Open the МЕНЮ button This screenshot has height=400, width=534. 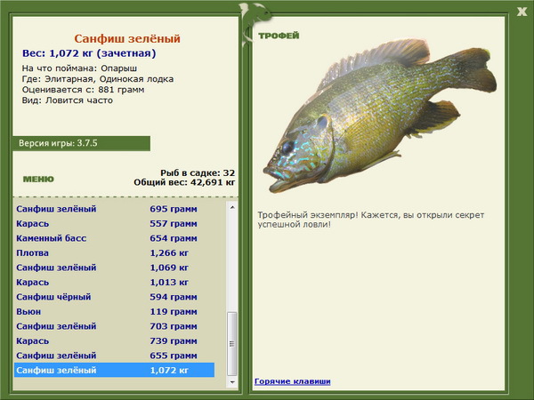click(x=38, y=180)
